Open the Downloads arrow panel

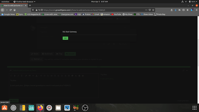(x=176, y=10)
